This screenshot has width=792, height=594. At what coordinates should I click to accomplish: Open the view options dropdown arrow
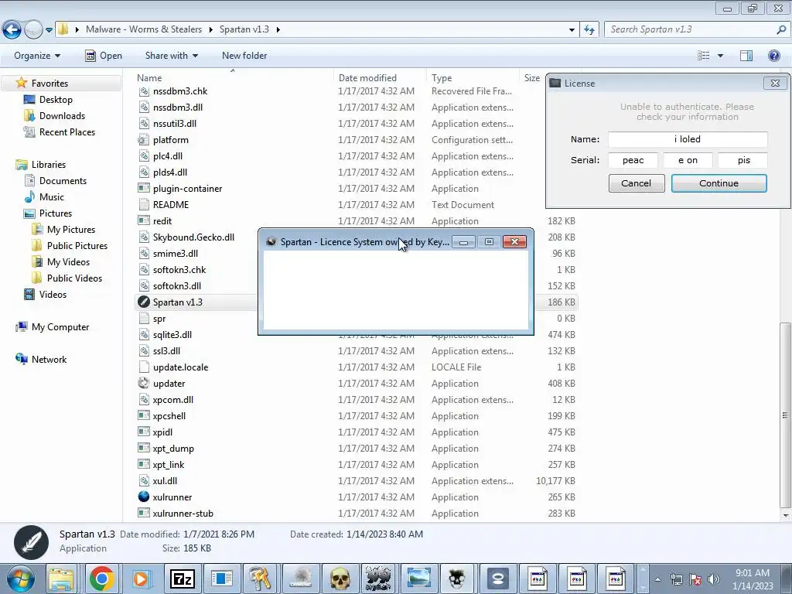pos(720,56)
